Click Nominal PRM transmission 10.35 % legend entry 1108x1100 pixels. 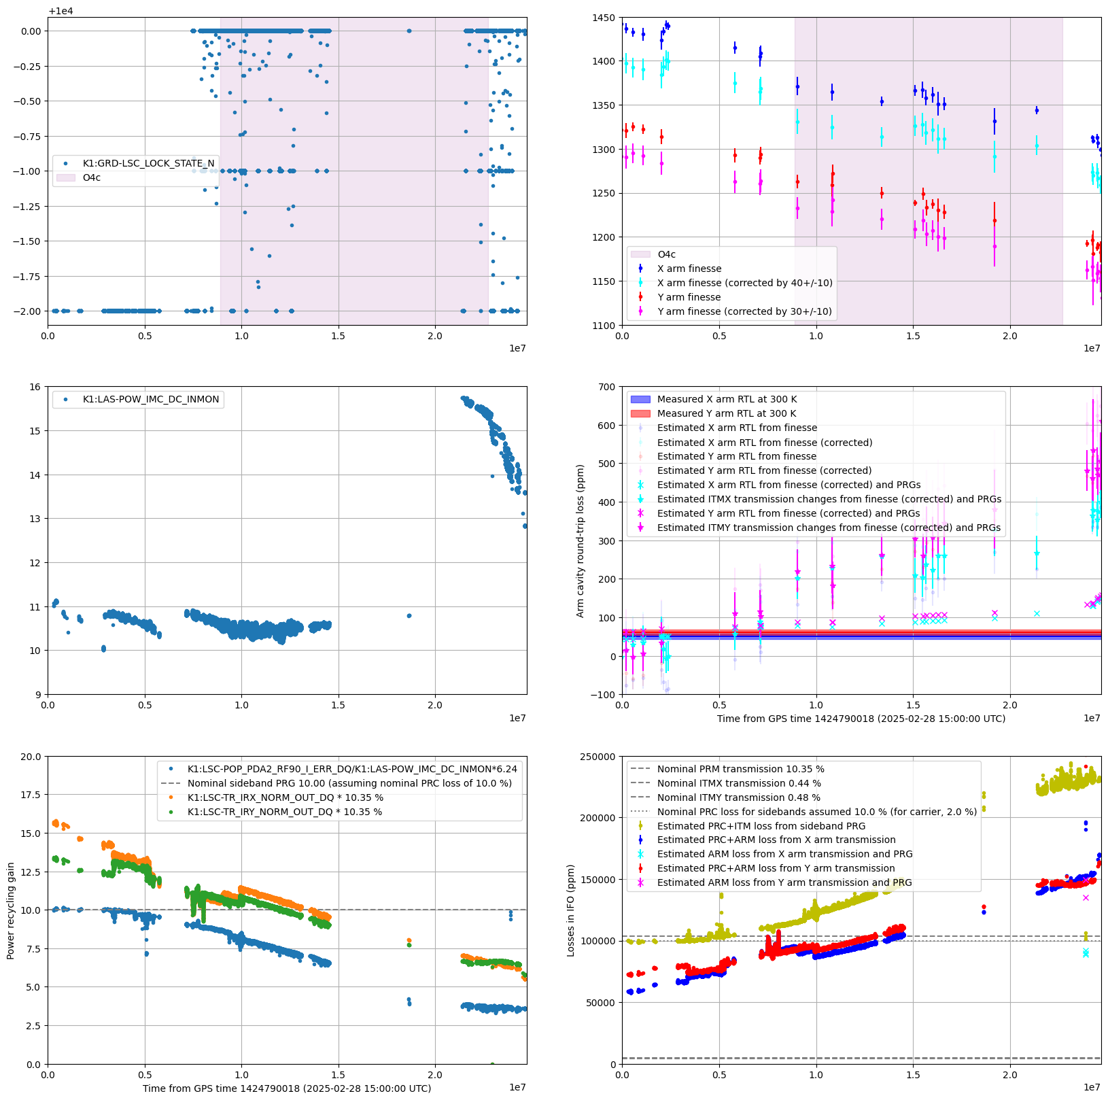point(740,769)
